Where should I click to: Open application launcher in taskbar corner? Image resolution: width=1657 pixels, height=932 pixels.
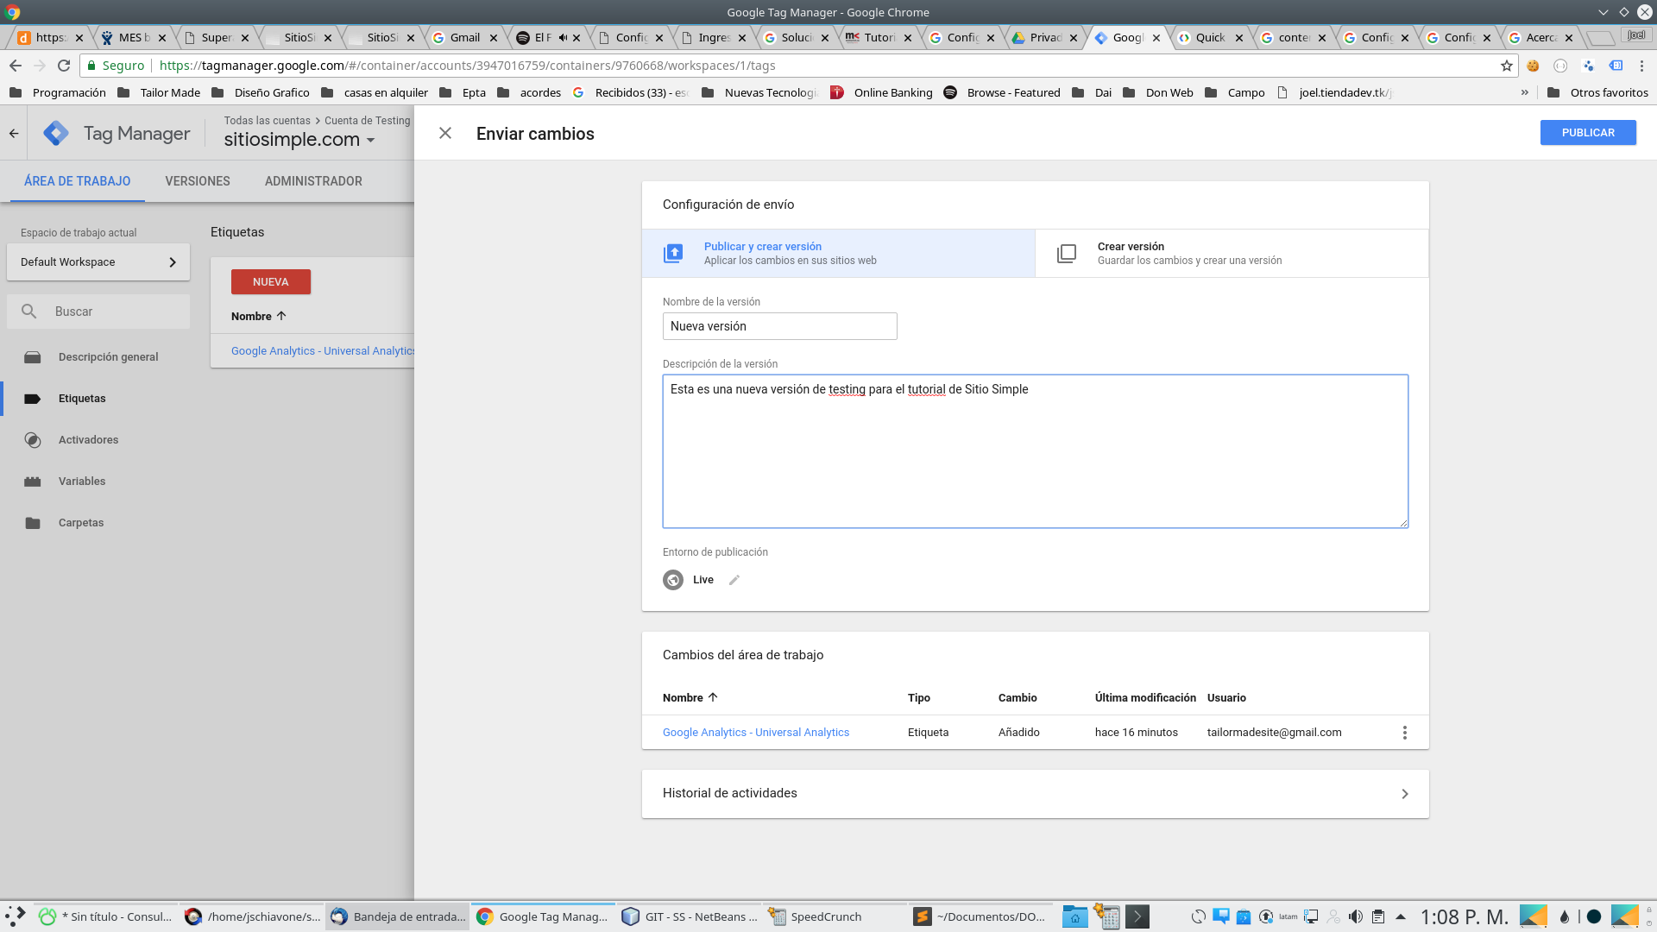pyautogui.click(x=15, y=916)
